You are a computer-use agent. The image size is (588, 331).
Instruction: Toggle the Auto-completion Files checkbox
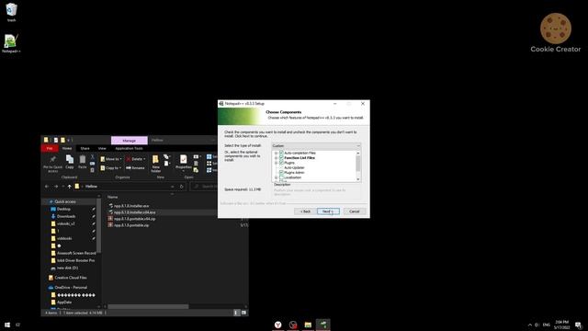coord(281,153)
